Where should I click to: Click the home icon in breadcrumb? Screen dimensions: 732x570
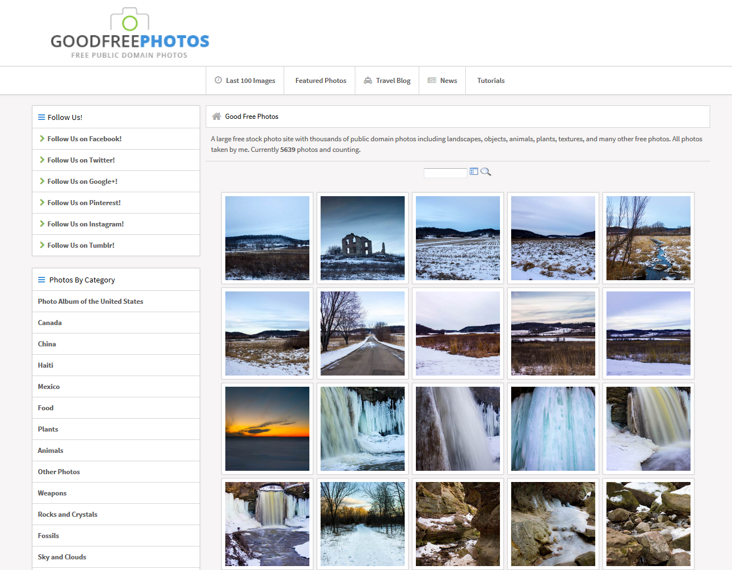click(x=216, y=117)
